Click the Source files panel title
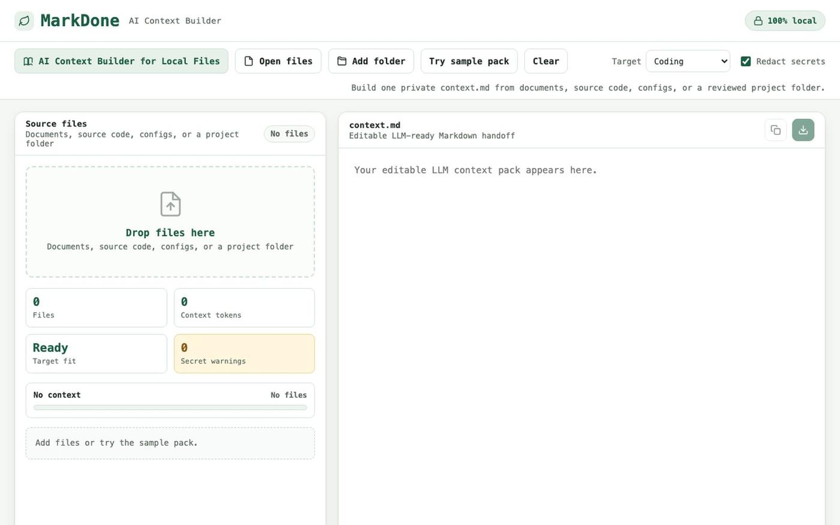Image resolution: width=840 pixels, height=525 pixels. [x=56, y=124]
